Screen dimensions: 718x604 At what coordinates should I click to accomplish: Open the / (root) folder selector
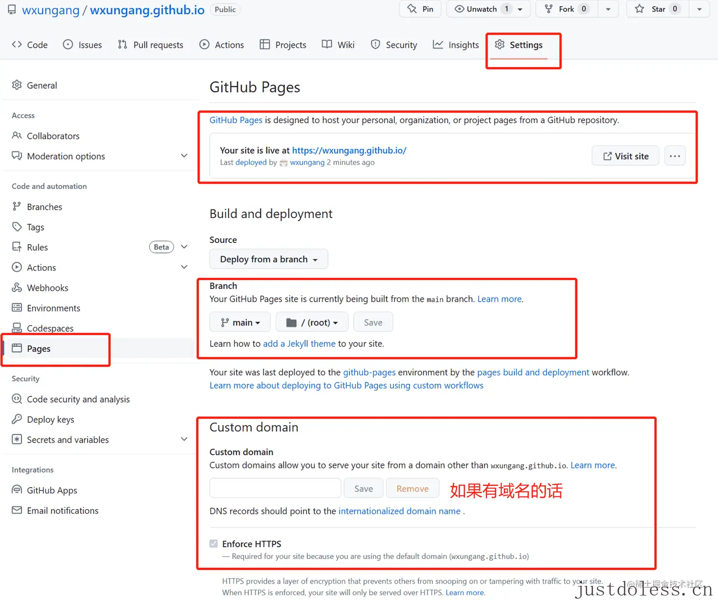coord(312,323)
